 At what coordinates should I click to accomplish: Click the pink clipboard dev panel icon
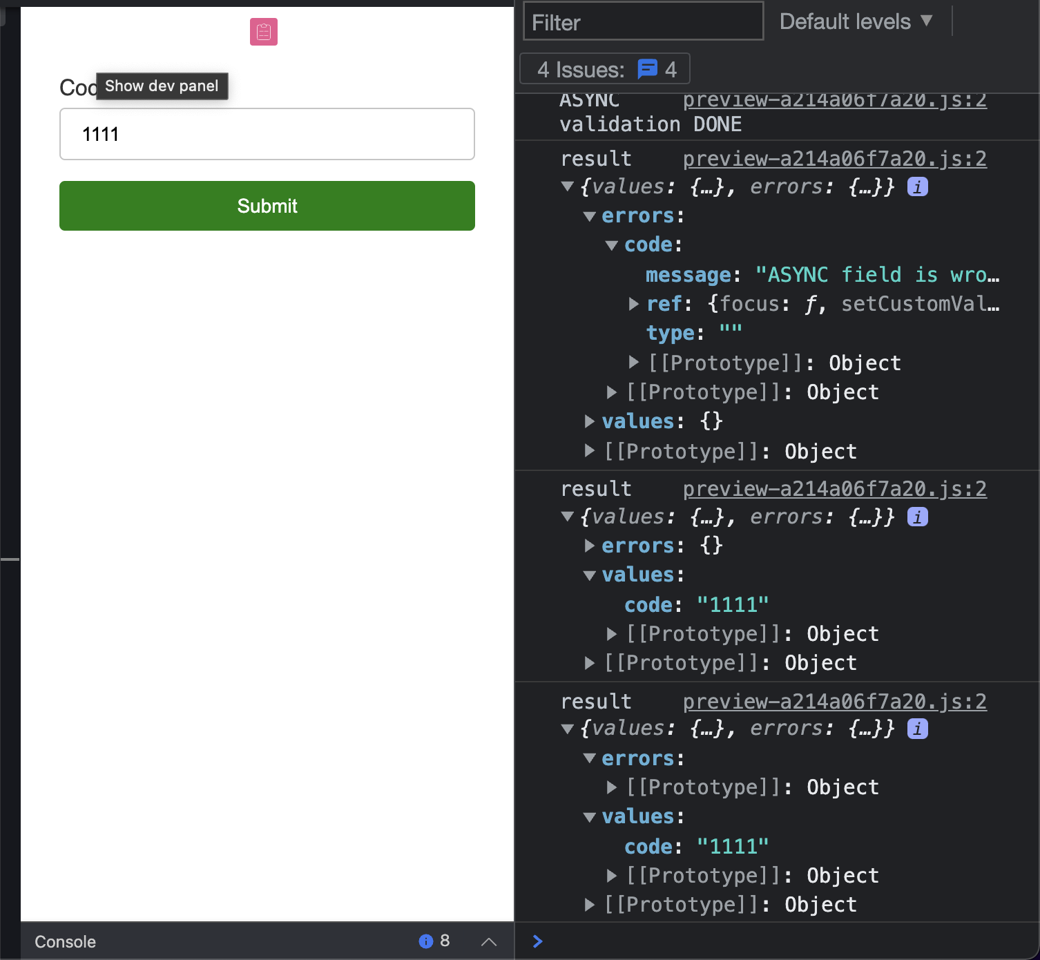pyautogui.click(x=264, y=32)
